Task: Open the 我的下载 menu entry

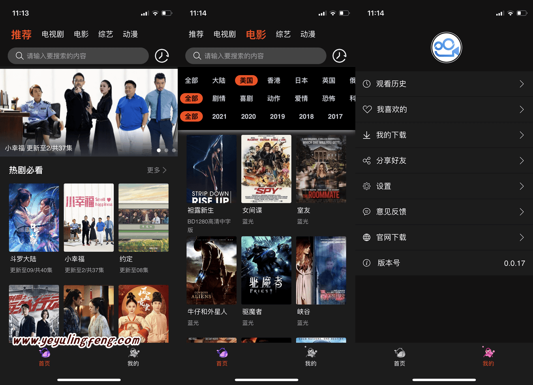Action: tap(444, 135)
